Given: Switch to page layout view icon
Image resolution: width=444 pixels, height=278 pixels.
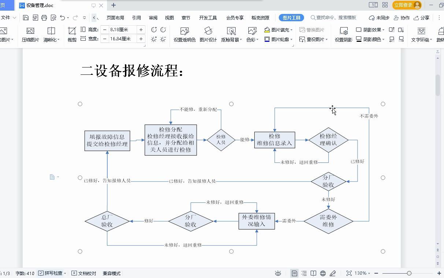Looking at the screenshot, I should (295, 273).
